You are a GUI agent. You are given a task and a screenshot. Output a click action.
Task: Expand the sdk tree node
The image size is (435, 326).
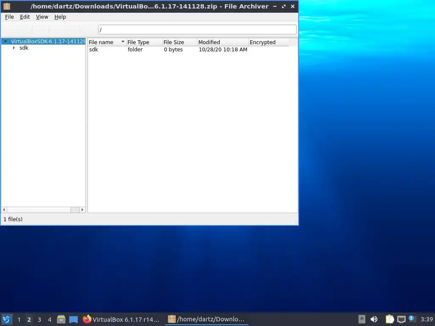[14, 48]
